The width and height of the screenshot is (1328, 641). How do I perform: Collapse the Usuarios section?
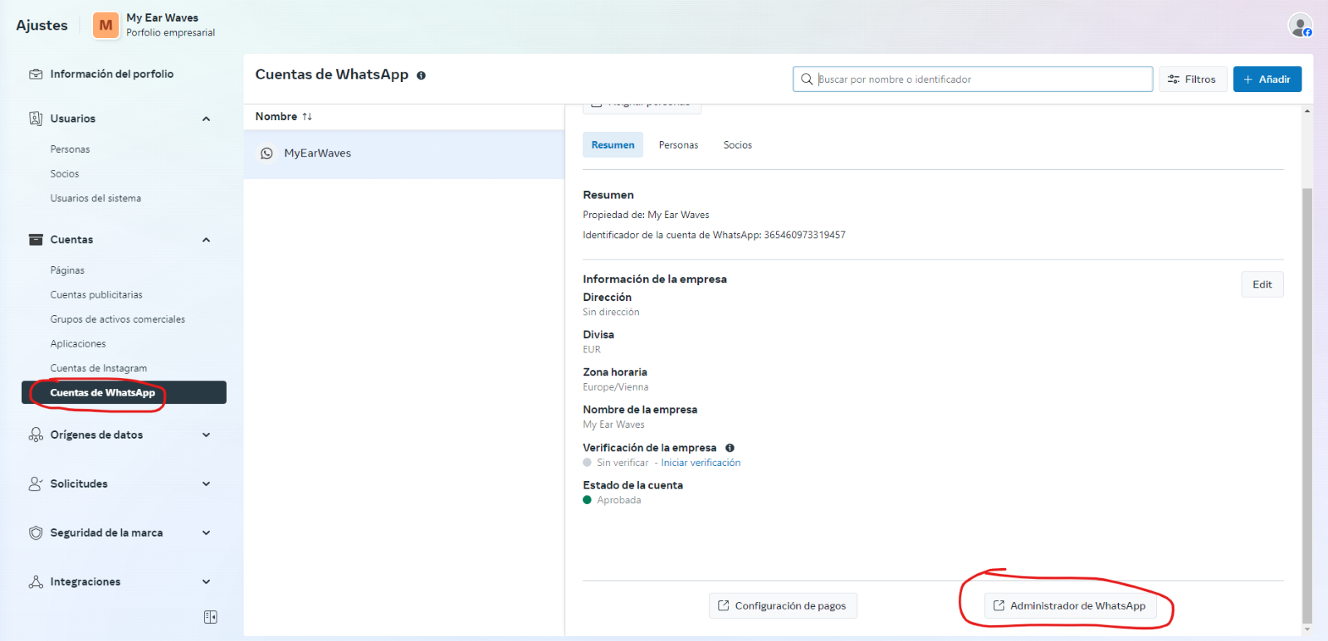(206, 119)
